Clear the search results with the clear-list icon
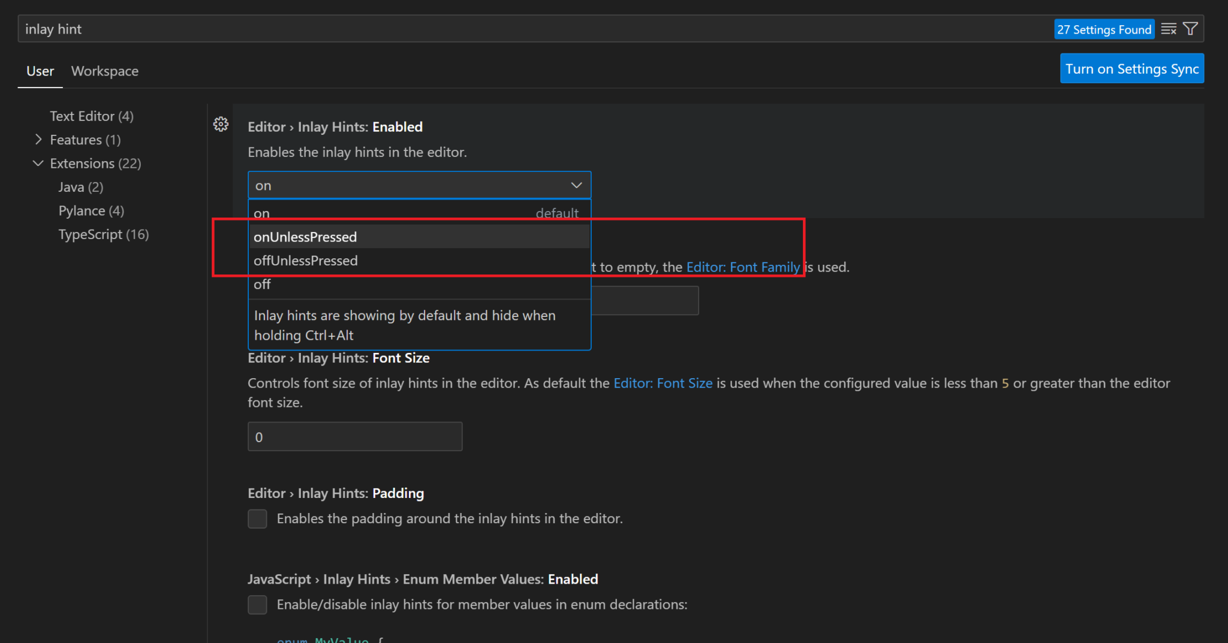Viewport: 1228px width, 643px height. (x=1169, y=28)
